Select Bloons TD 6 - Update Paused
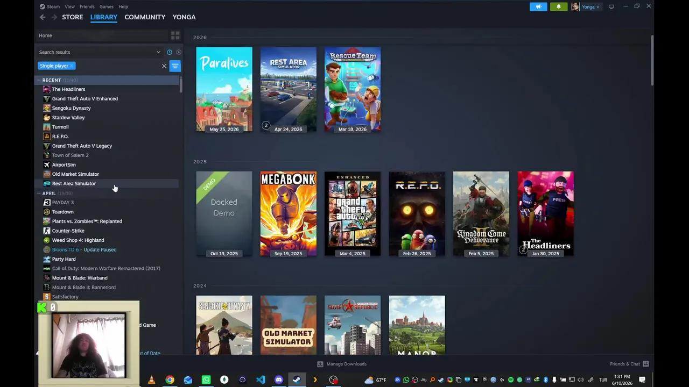 [x=84, y=249]
